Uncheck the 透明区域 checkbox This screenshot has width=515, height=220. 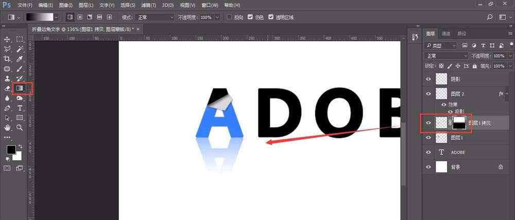(271, 17)
